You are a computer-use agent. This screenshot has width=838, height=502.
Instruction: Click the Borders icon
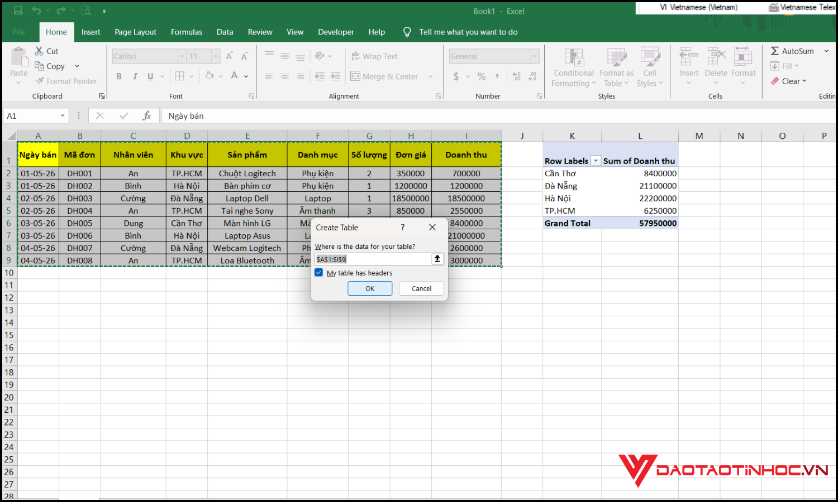point(179,76)
